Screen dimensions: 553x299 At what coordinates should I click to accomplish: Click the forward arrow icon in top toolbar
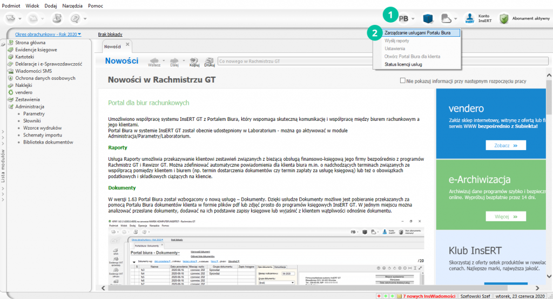click(x=33, y=18)
